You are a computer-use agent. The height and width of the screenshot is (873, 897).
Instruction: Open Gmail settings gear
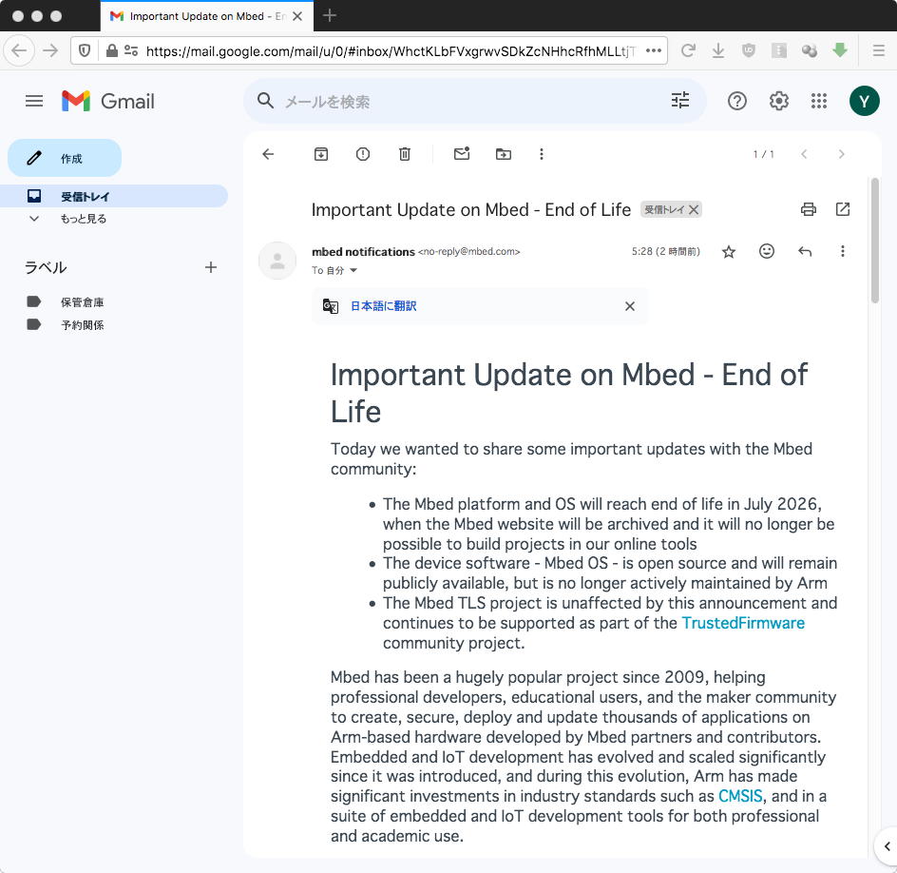coord(778,102)
